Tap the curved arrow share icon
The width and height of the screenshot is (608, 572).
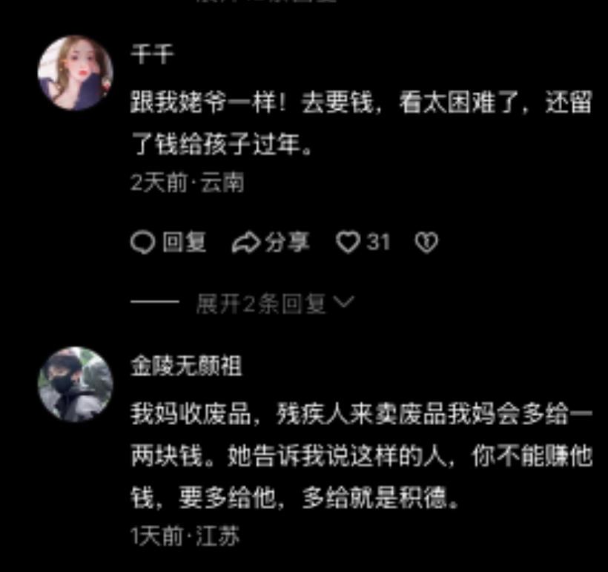click(x=246, y=243)
